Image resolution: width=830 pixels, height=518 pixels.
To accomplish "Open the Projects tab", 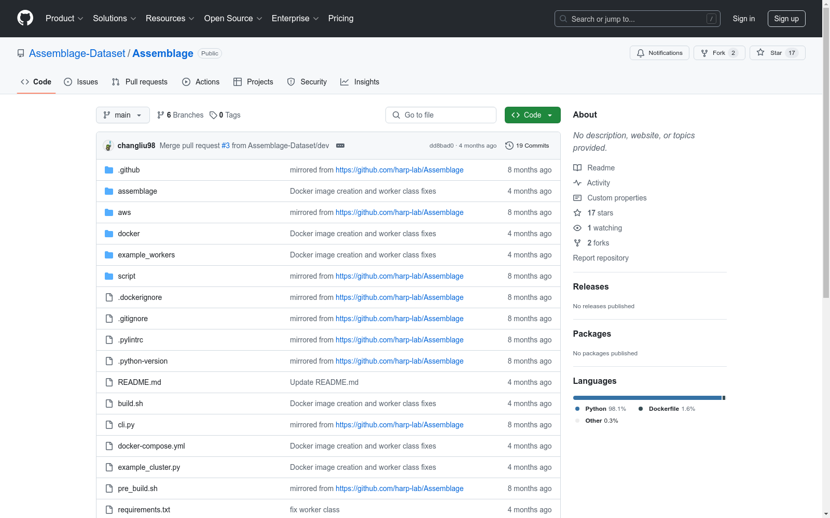I will pyautogui.click(x=253, y=82).
